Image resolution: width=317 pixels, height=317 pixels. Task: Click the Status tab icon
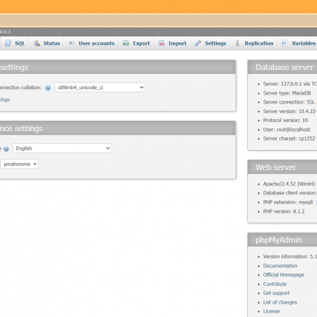pos(37,43)
